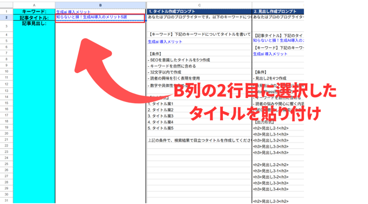
Task: Select empty cell B3 beside 記事見出し:
Action: coord(100,26)
